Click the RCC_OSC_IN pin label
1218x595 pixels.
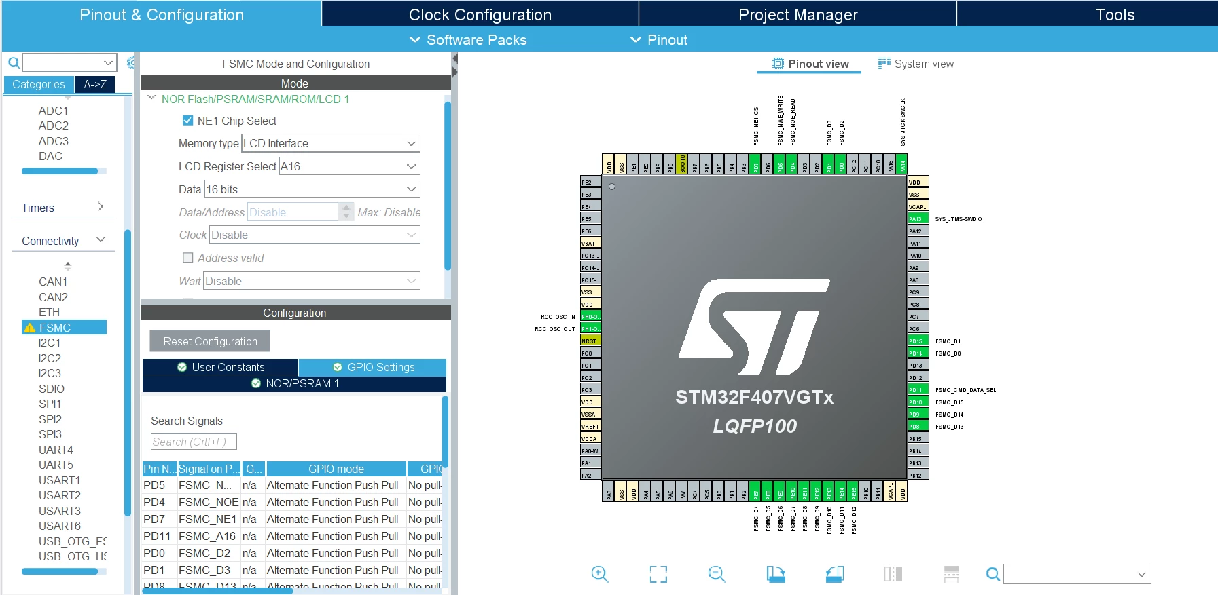(x=558, y=317)
